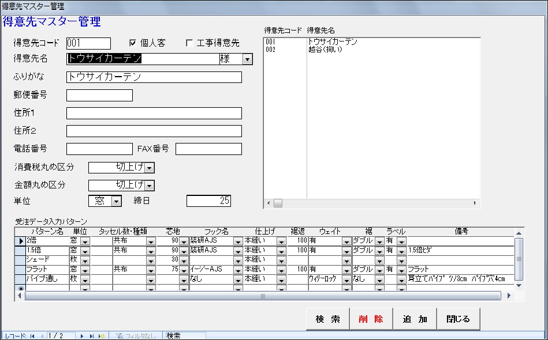Jump to last record in navigation bar
Image resolution: width=548 pixels, height=340 pixels.
(92, 335)
